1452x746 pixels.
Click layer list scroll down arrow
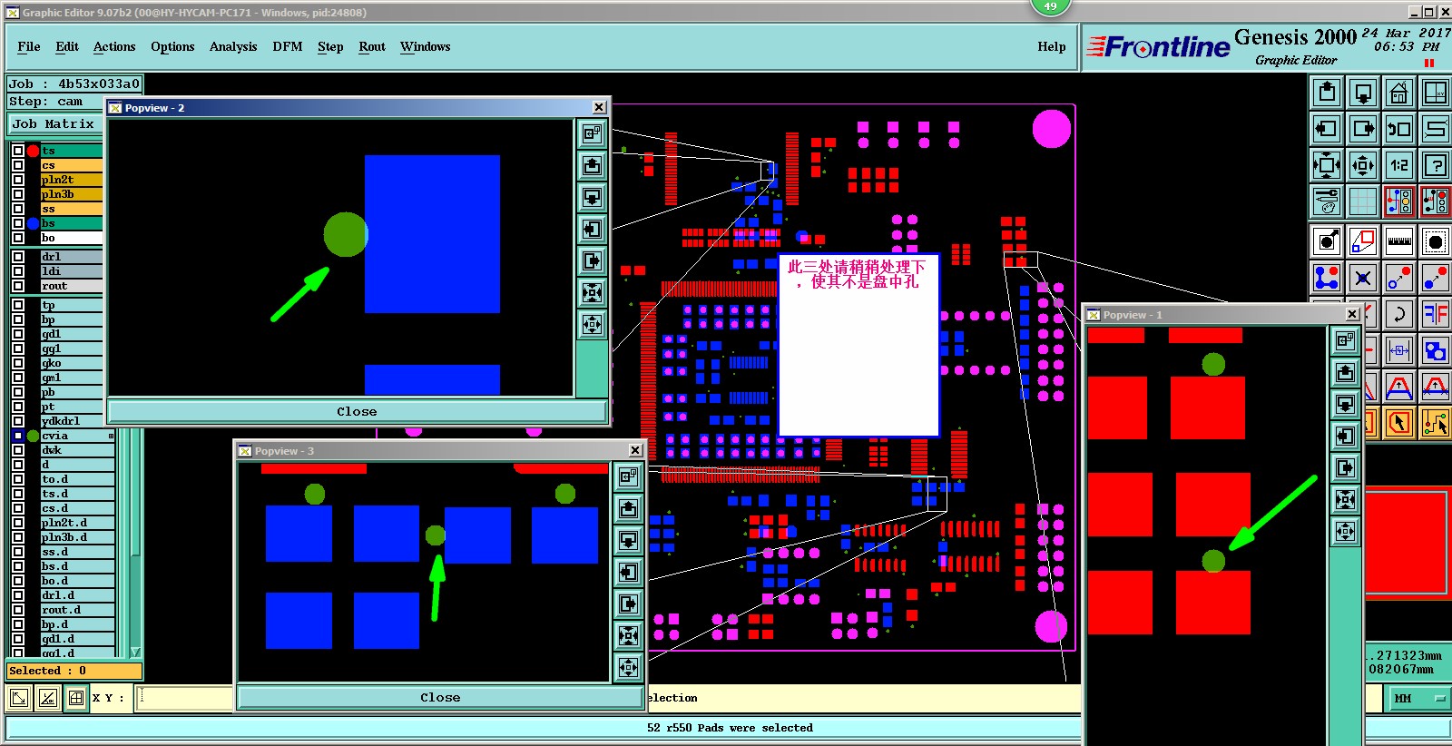(x=135, y=652)
